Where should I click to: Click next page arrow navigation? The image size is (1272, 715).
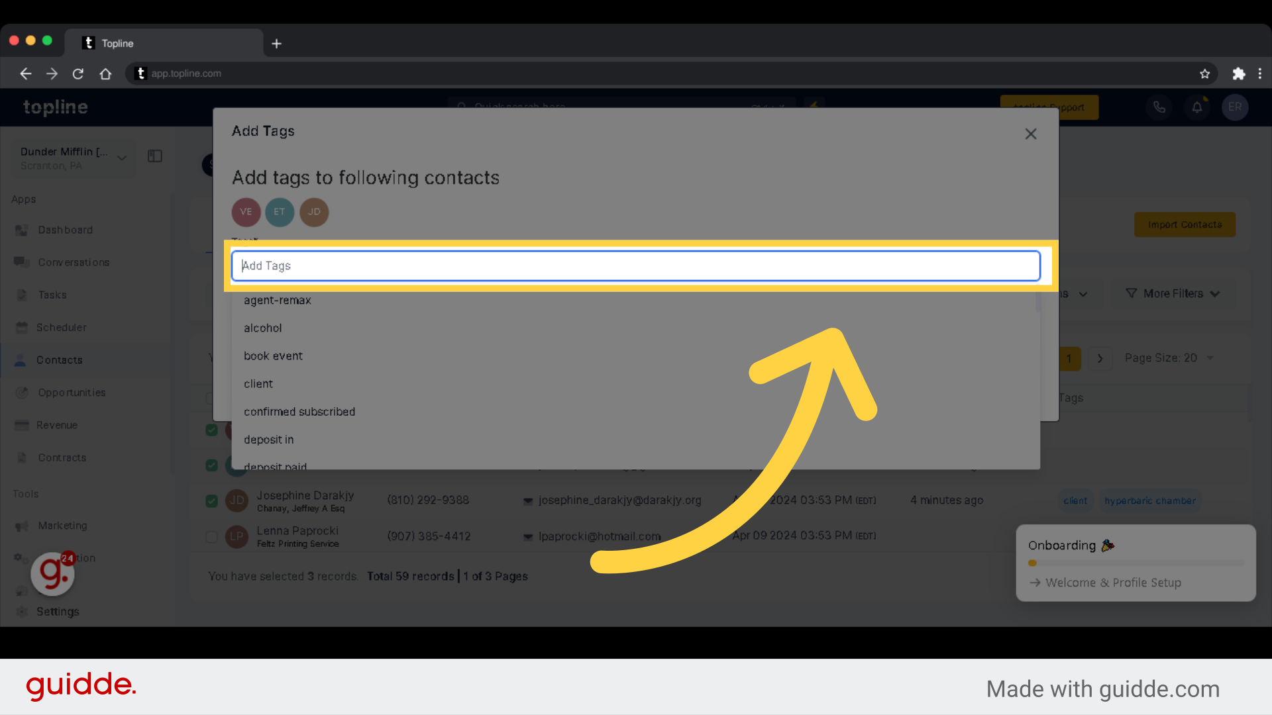pyautogui.click(x=1100, y=358)
